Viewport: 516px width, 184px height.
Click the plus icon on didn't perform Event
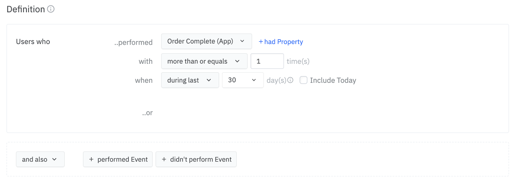point(164,159)
